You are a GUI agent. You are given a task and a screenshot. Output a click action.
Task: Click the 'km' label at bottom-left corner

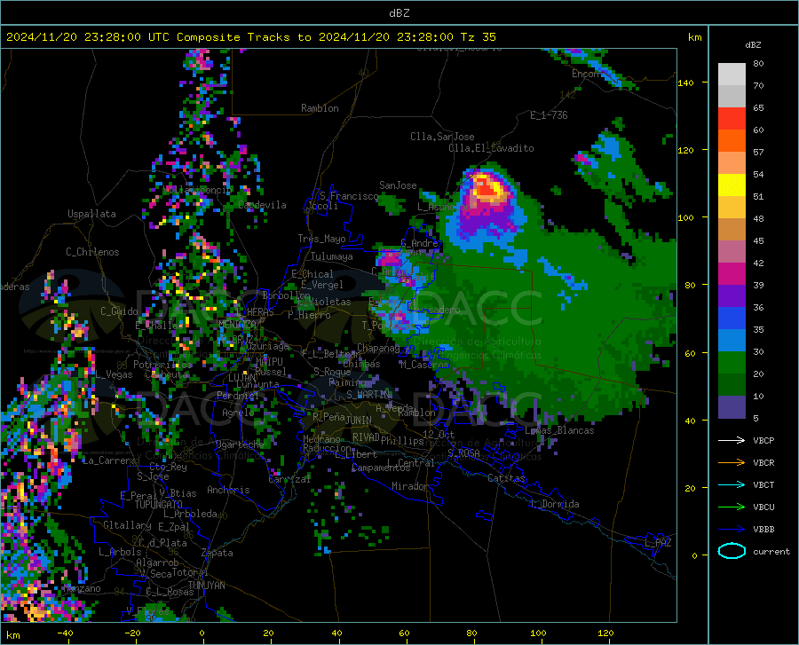tap(12, 635)
